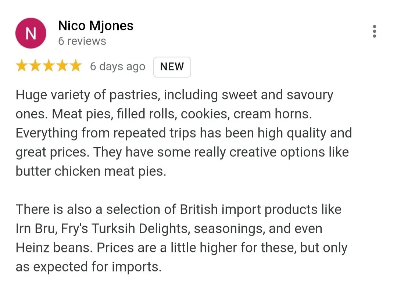This screenshot has width=397, height=284.
Task: Click the fourth rating star
Action: pyautogui.click(x=62, y=66)
